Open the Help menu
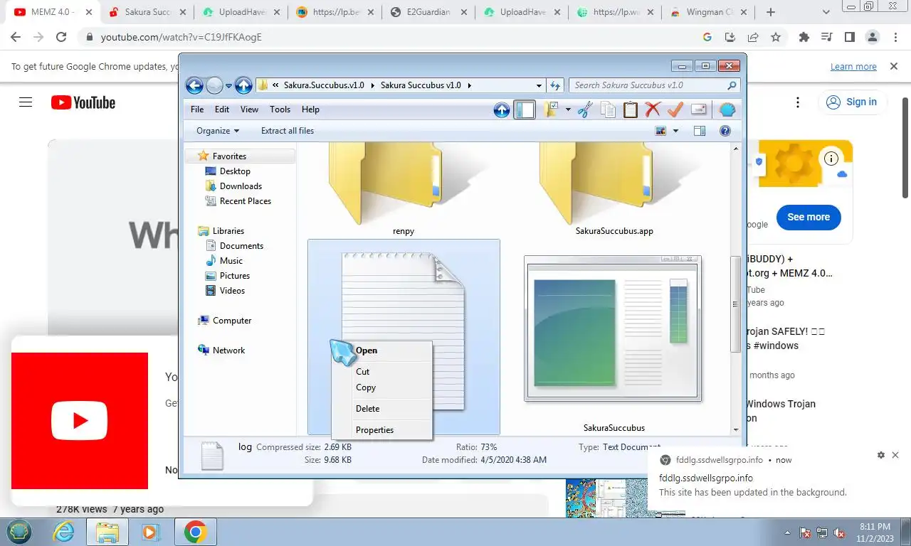Screen dimensions: 911x546 pyautogui.click(x=310, y=109)
